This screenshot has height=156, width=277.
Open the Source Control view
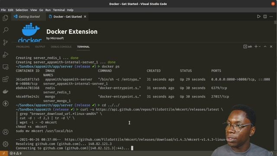point(6,42)
